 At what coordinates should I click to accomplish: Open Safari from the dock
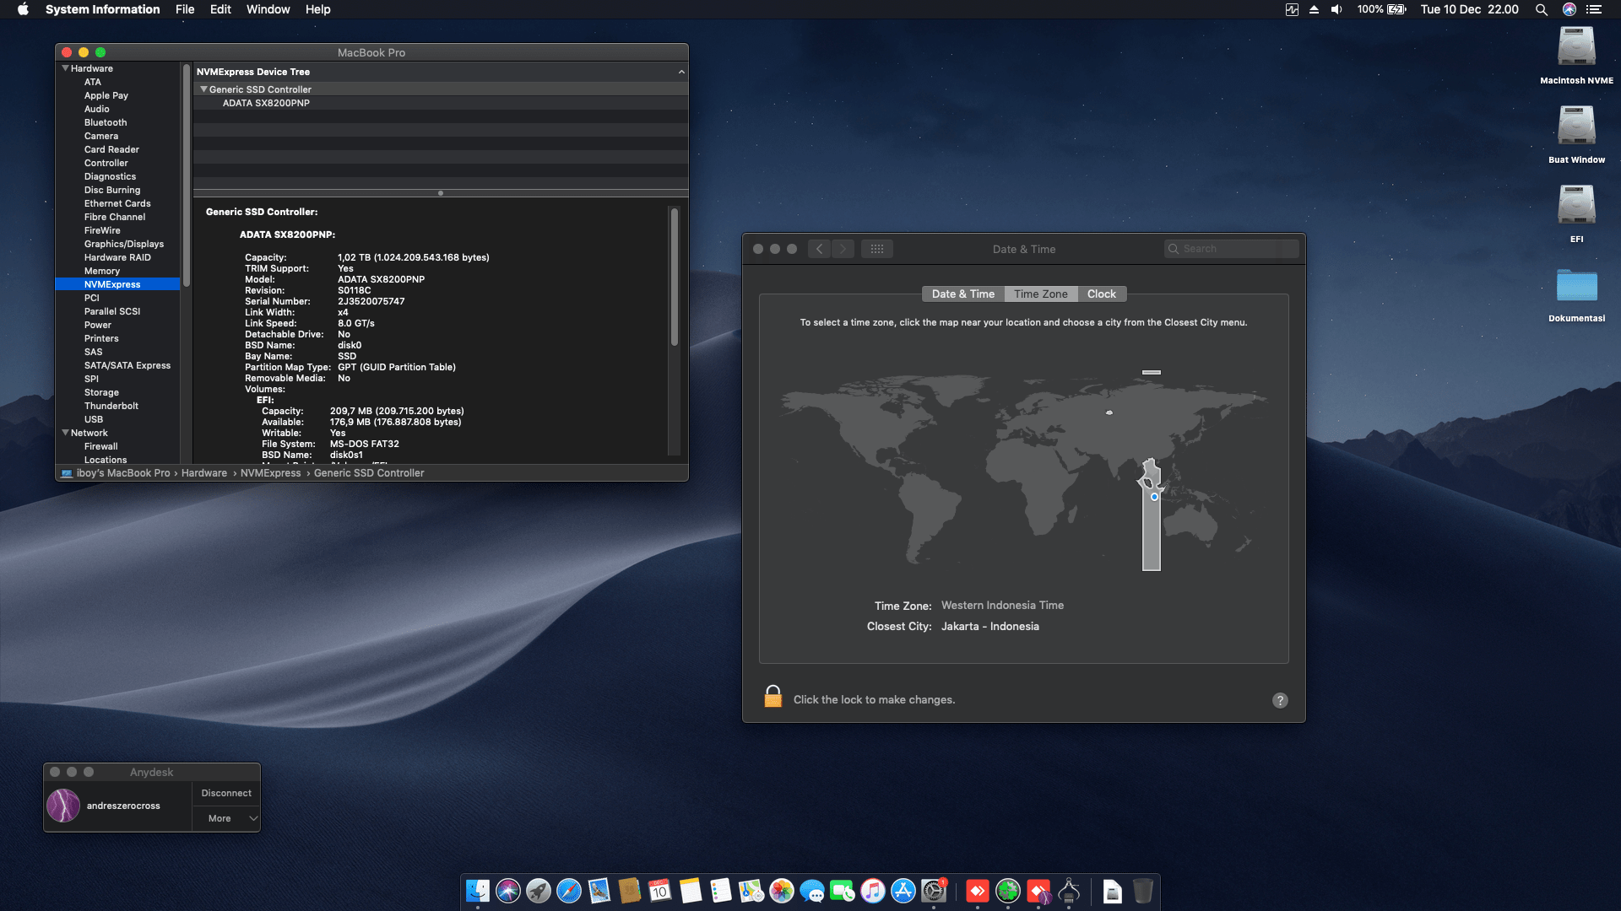[569, 891]
